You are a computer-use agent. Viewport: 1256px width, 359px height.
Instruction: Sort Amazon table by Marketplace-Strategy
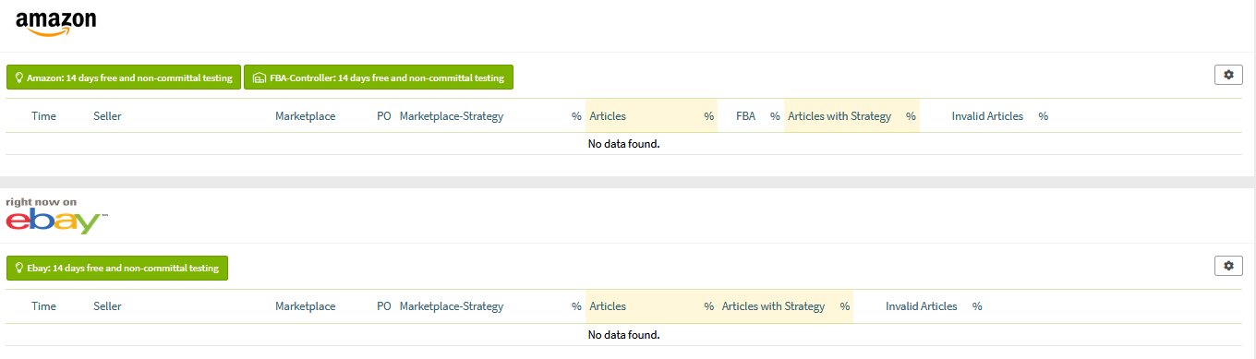tap(452, 116)
